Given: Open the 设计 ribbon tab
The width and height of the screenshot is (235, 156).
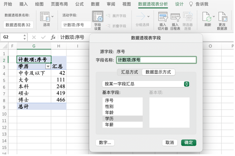Looking at the screenshot, I should pos(179,4).
